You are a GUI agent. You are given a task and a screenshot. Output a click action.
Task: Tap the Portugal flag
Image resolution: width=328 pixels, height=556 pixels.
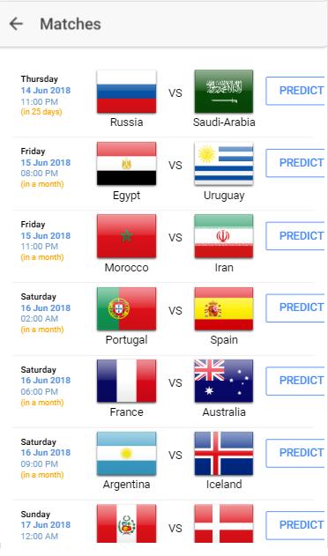[x=126, y=309]
